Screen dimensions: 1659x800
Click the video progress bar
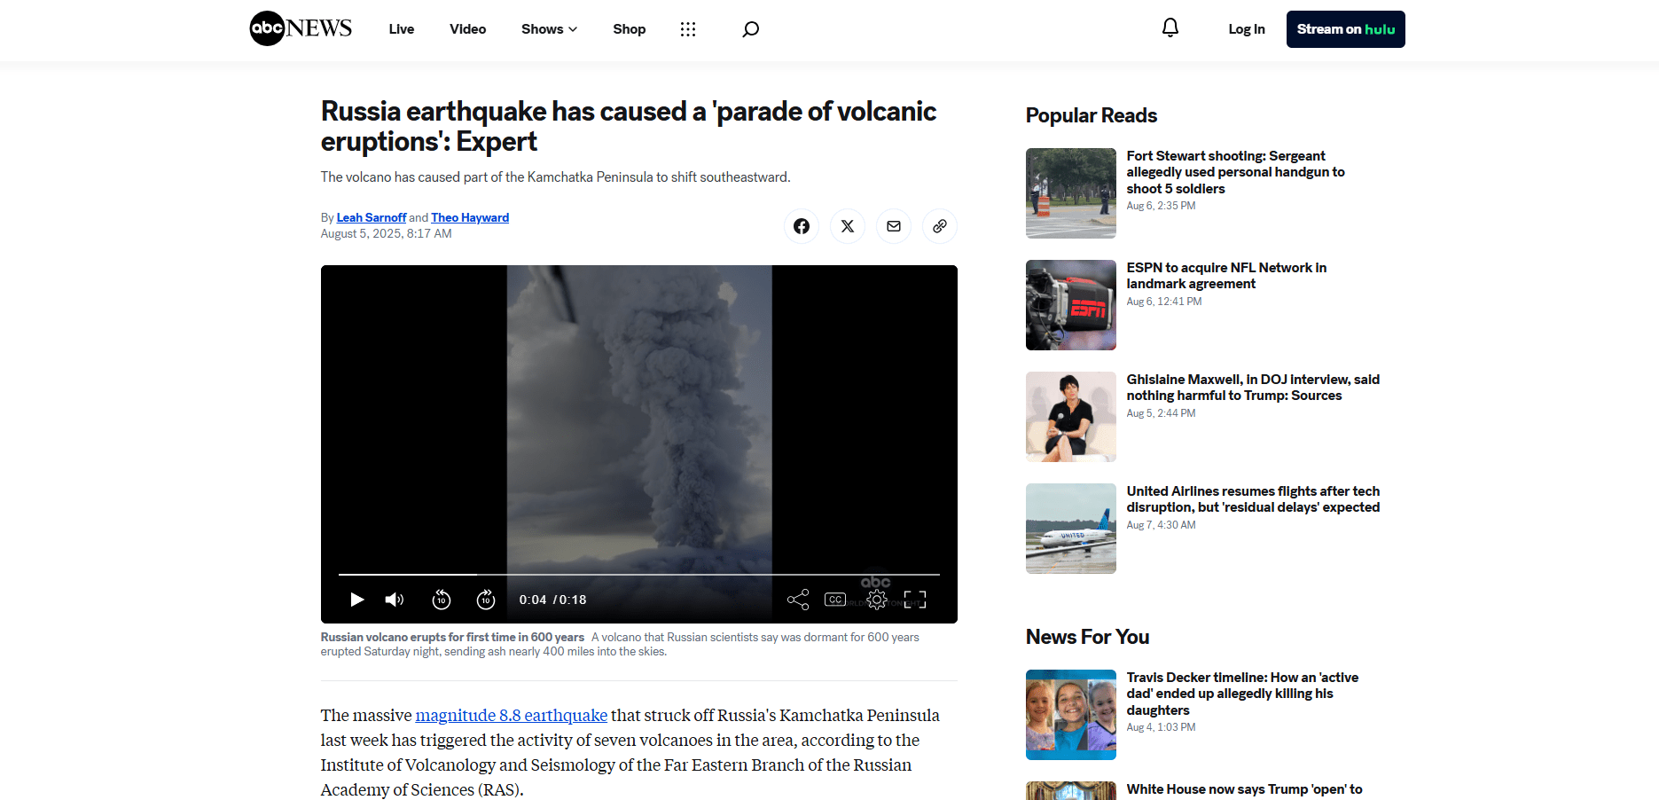638,575
